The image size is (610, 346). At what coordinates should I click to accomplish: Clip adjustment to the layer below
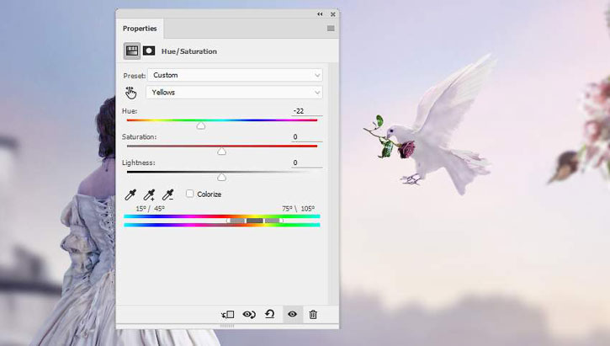point(228,315)
